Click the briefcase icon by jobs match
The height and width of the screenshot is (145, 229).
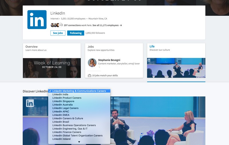[x=89, y=76]
